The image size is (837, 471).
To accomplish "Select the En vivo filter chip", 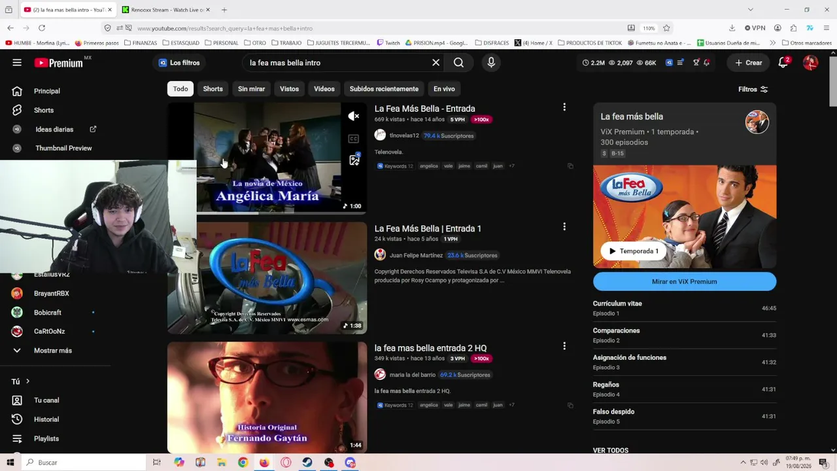I will click(x=444, y=89).
